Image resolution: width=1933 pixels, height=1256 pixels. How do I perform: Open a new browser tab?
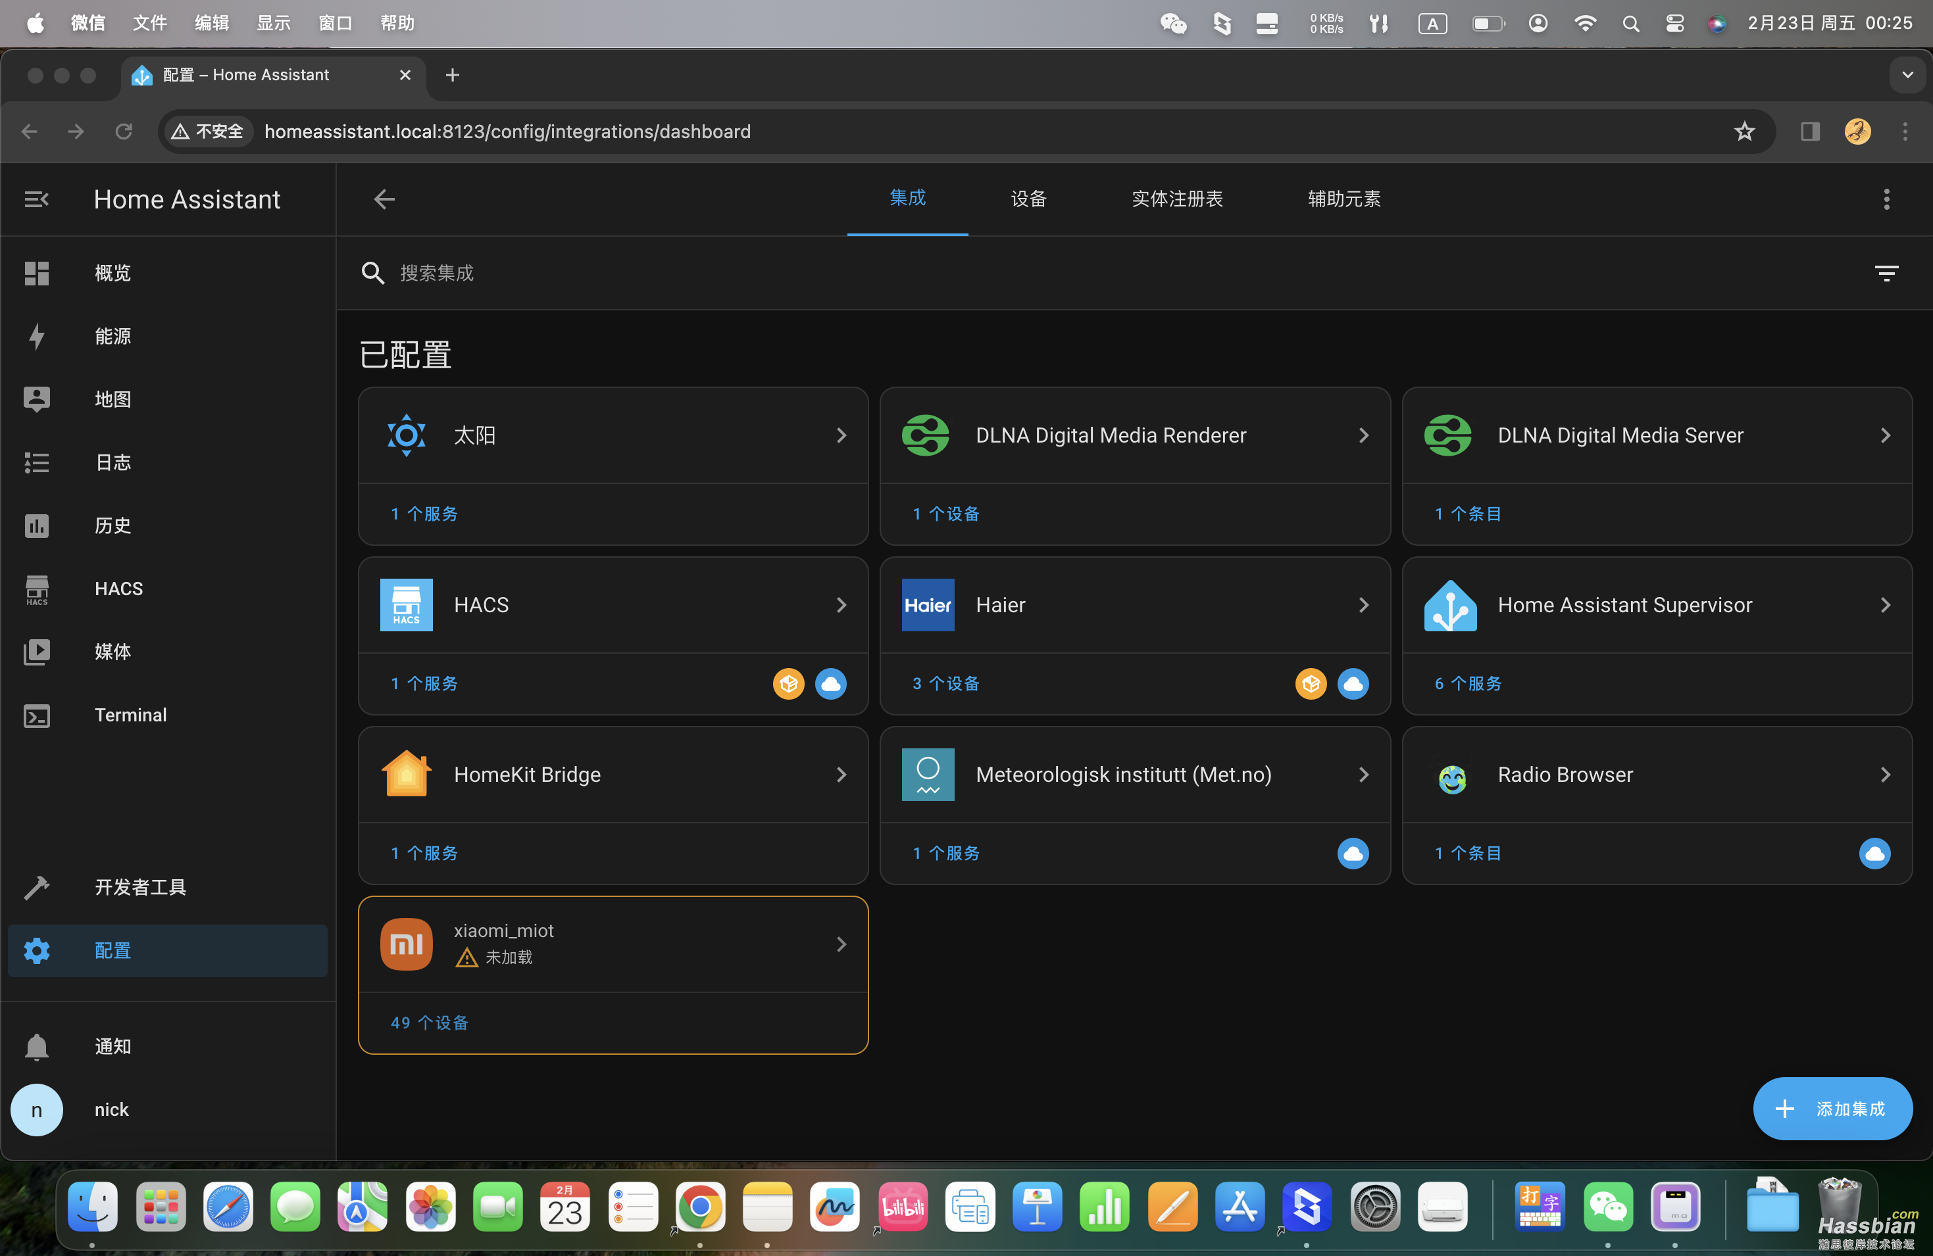453,75
